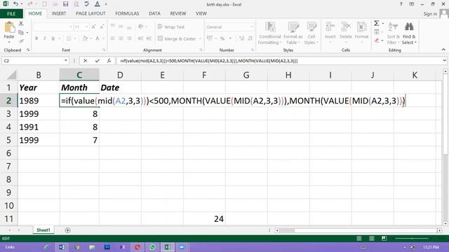The height and width of the screenshot is (252, 449).
Task: Toggle Underline formatting
Action: pos(53,38)
